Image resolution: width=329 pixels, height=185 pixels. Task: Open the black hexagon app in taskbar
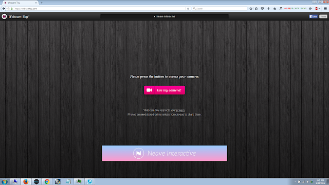(x=36, y=181)
